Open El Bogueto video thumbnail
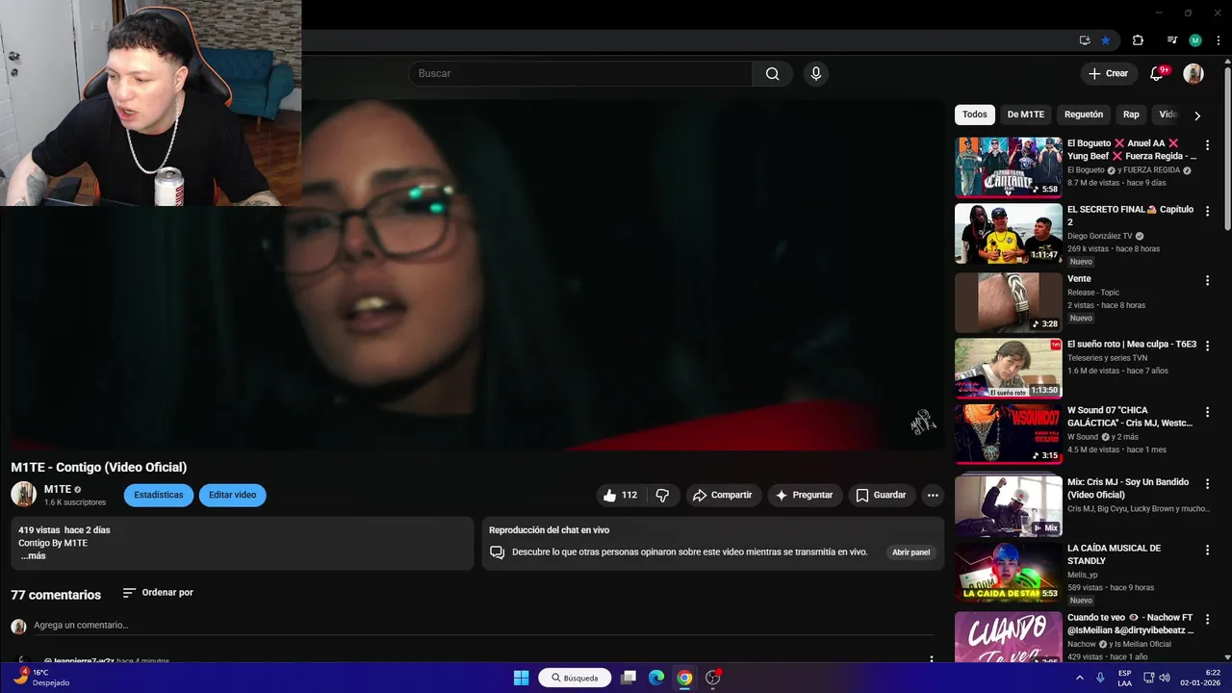The image size is (1232, 693). click(x=1009, y=167)
